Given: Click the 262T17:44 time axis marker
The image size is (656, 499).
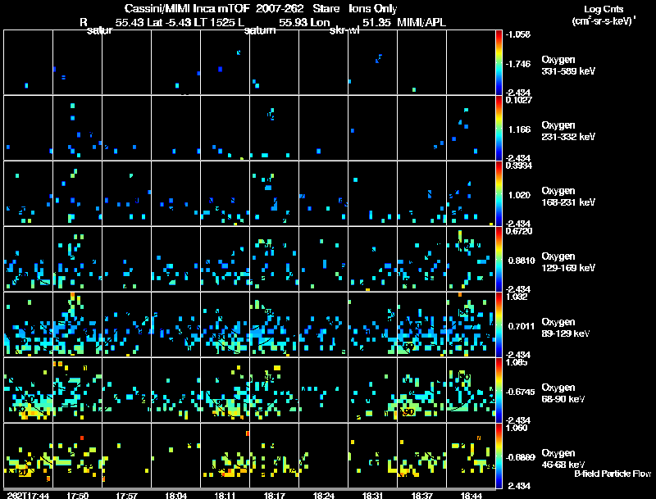Looking at the screenshot, I should 28,496.
